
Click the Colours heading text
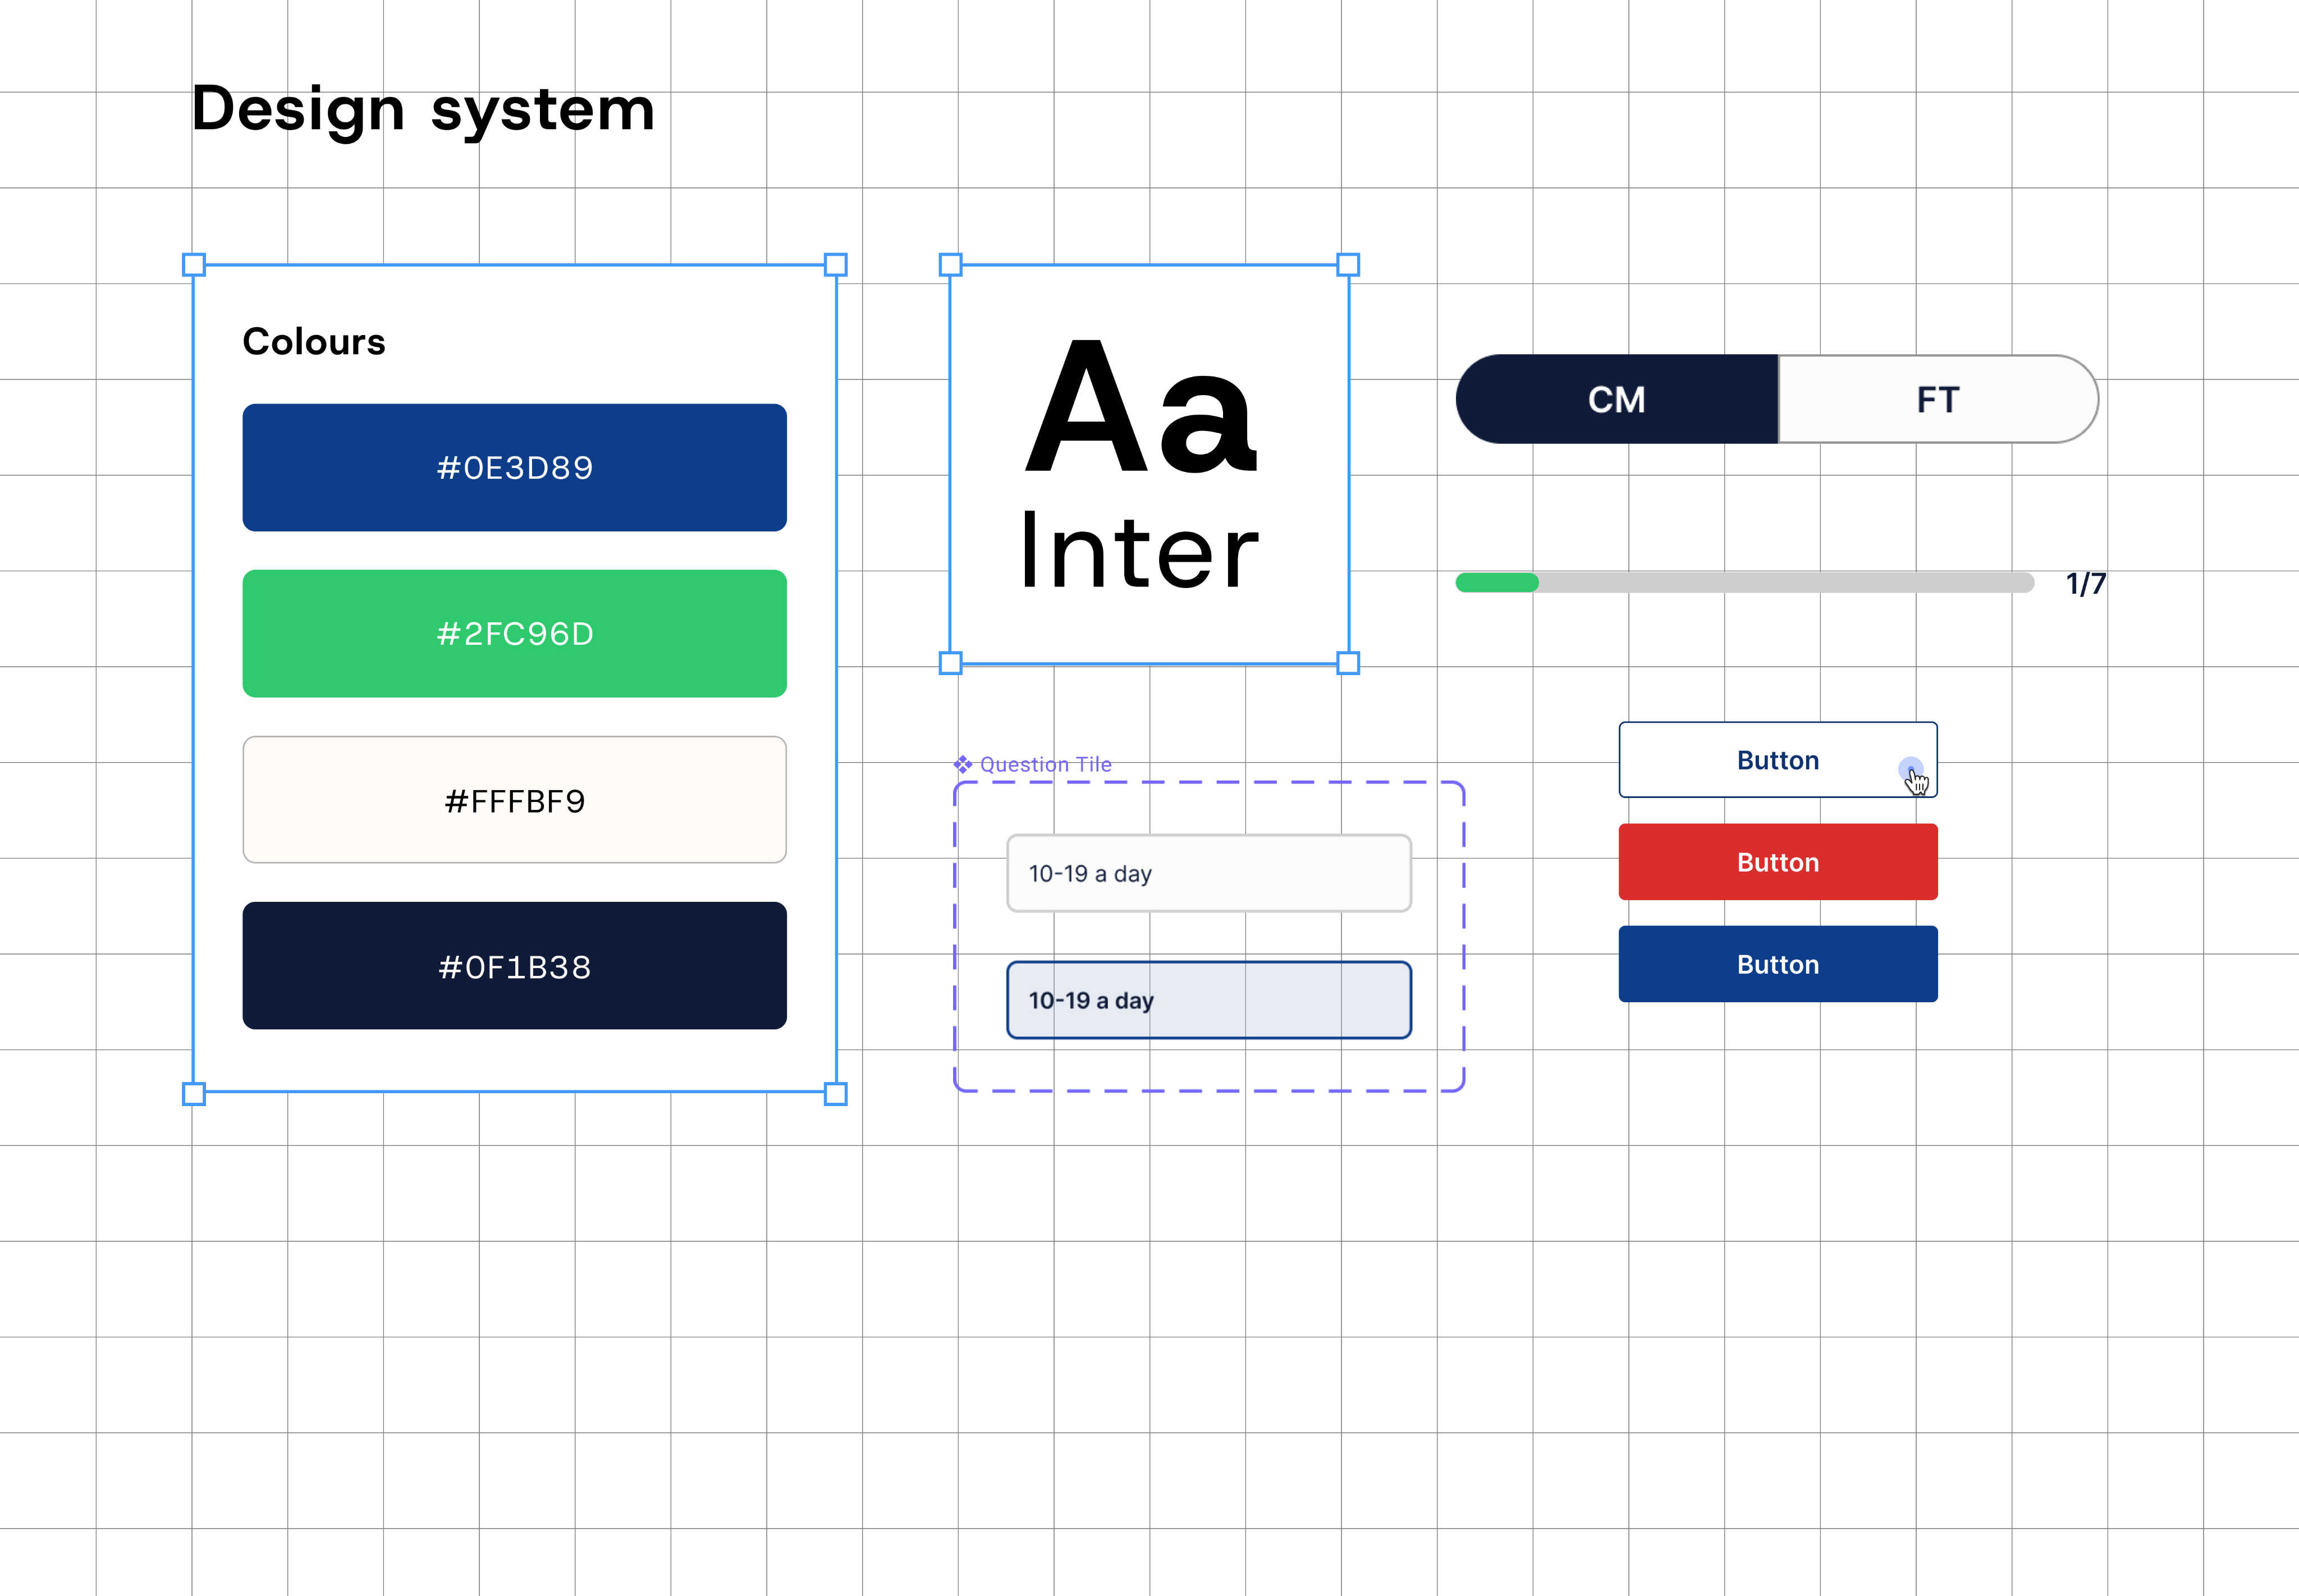tap(313, 342)
